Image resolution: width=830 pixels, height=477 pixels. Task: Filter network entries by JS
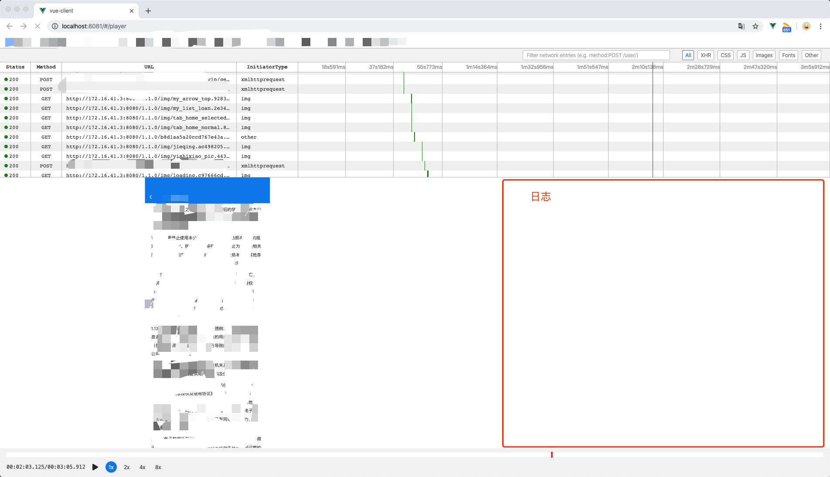(x=743, y=55)
